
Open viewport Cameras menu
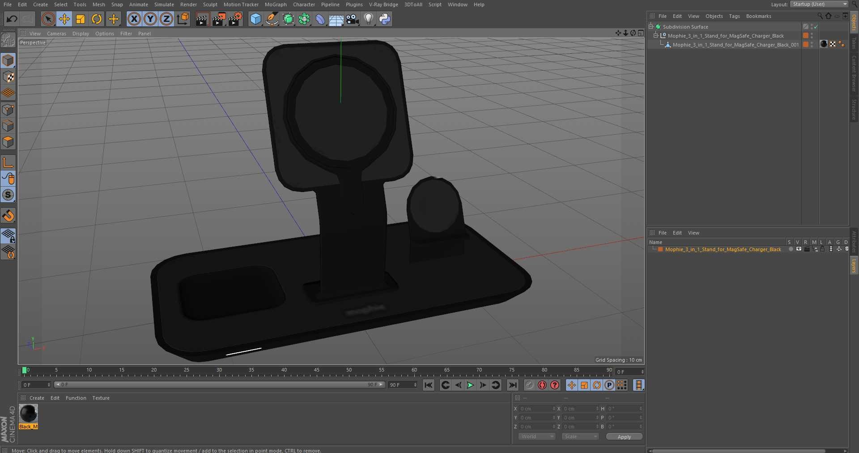click(x=56, y=34)
